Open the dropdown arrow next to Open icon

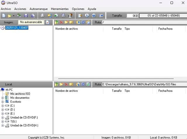coord(13,16)
